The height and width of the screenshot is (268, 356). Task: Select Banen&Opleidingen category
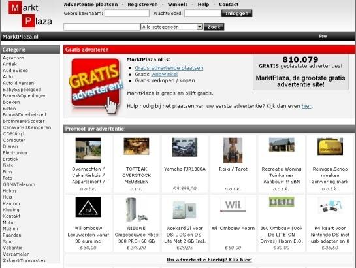click(25, 96)
